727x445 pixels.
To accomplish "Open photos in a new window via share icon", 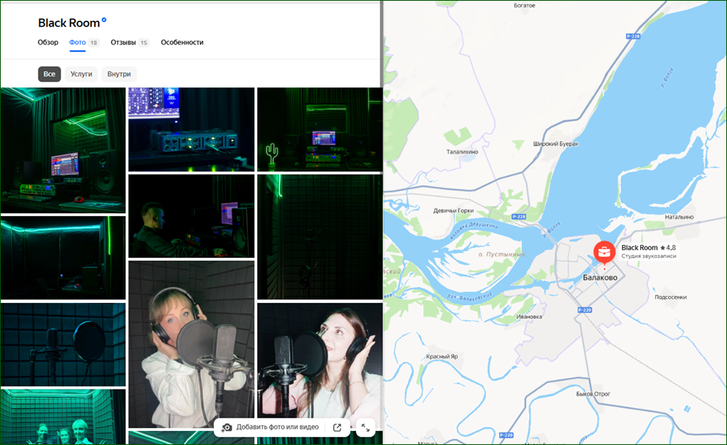I will click(337, 427).
